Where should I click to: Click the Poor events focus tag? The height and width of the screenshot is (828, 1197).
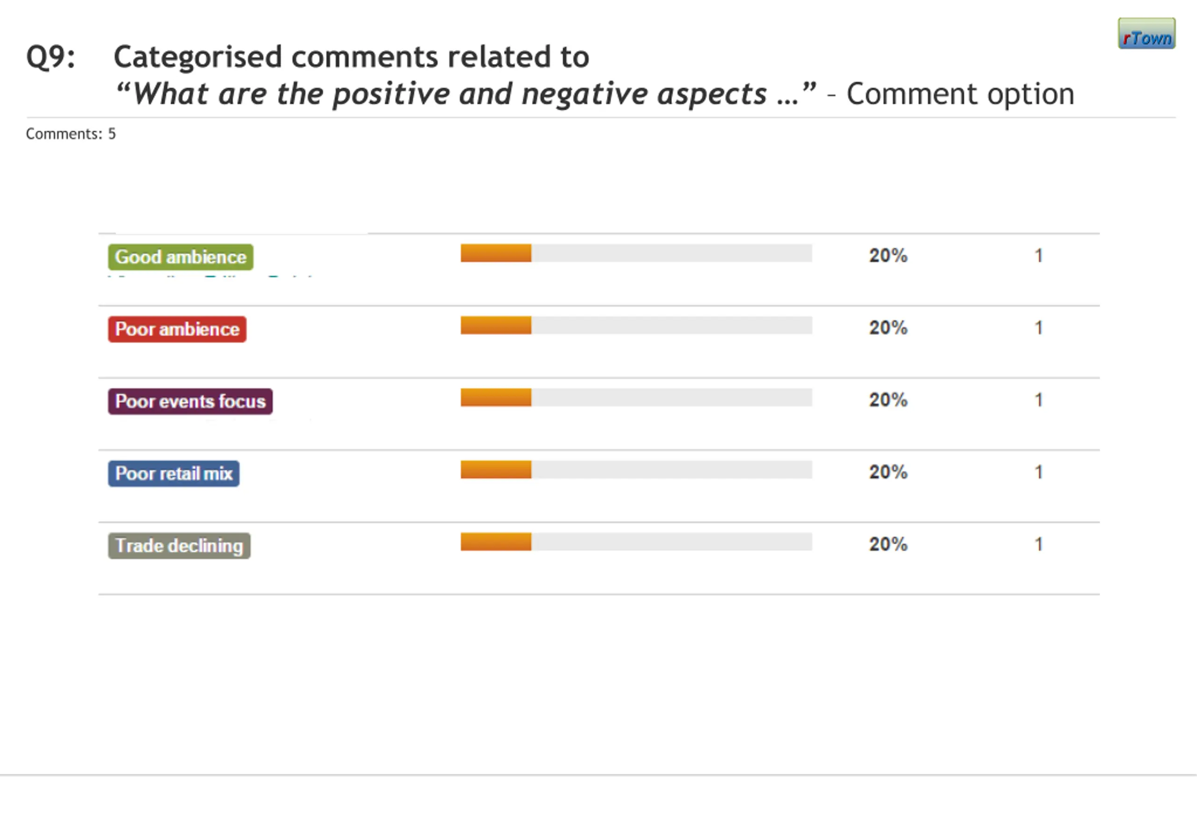190,401
